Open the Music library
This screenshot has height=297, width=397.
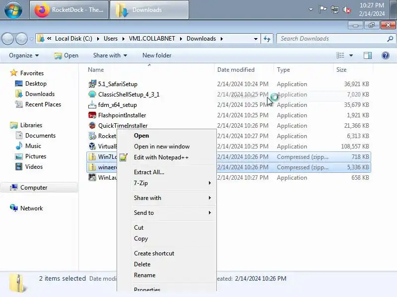click(33, 146)
